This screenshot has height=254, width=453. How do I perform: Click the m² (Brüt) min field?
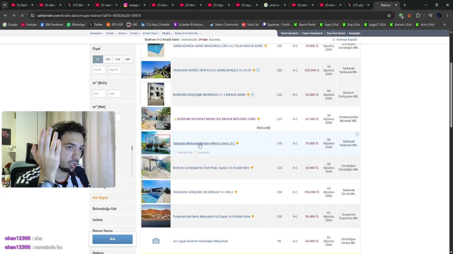[99, 93]
